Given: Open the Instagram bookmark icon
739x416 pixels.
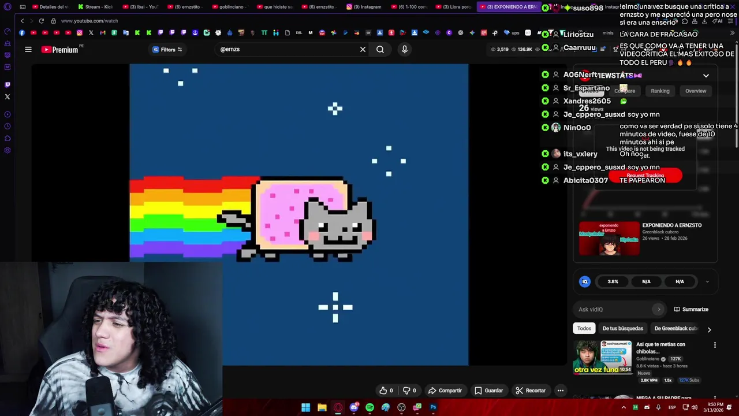Looking at the screenshot, I should point(80,33).
